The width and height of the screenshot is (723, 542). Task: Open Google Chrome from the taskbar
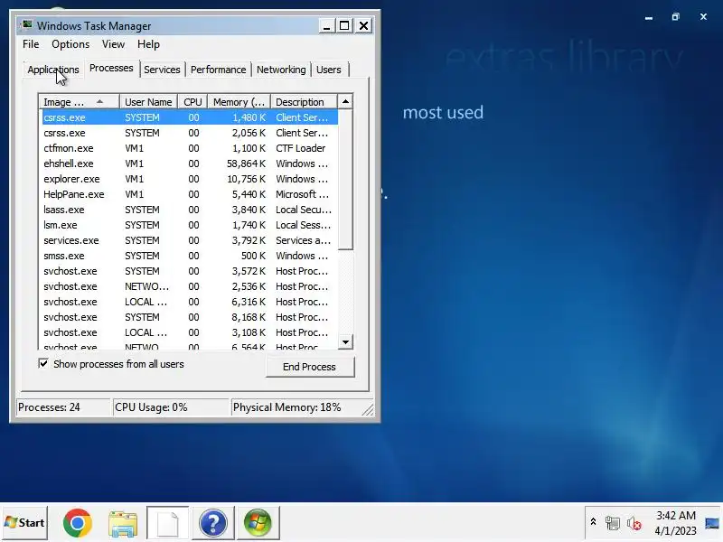point(78,523)
